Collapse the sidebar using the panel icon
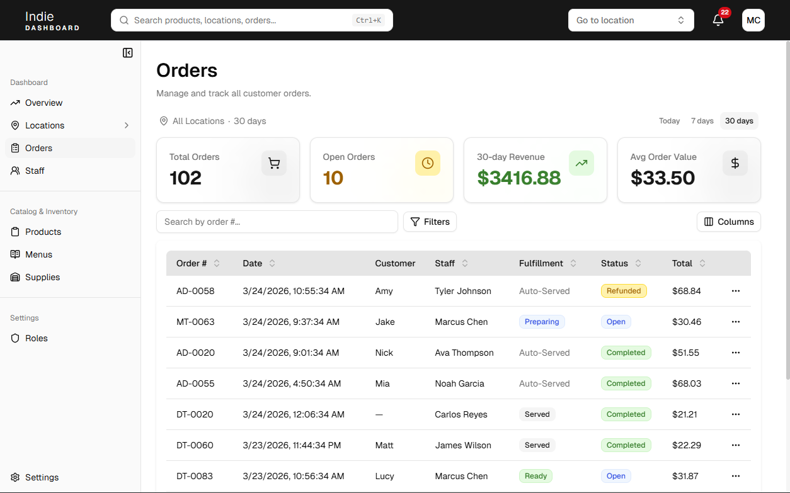This screenshot has width=790, height=493. point(127,53)
